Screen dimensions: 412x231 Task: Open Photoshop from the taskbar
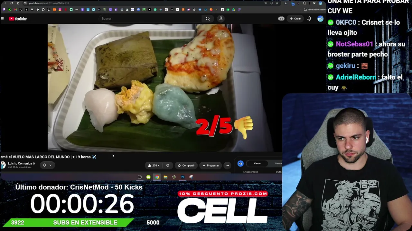pyautogui.click(x=183, y=177)
